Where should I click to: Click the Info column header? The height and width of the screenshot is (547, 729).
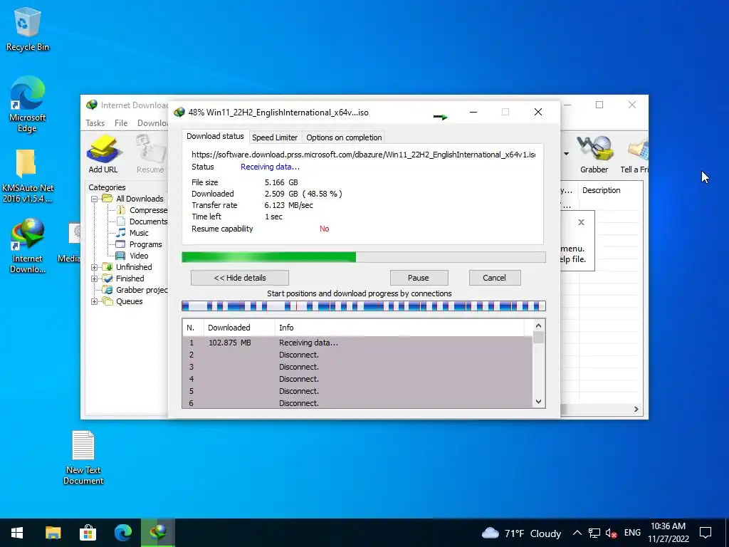pyautogui.click(x=400, y=328)
